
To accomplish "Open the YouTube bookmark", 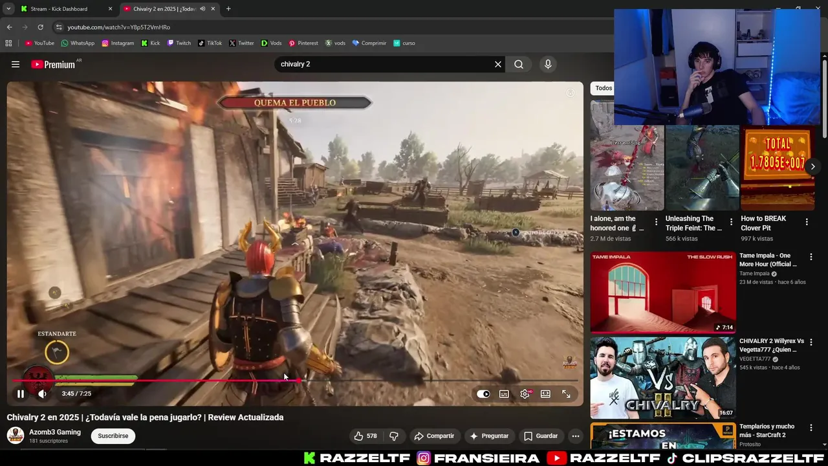I will tap(39, 43).
